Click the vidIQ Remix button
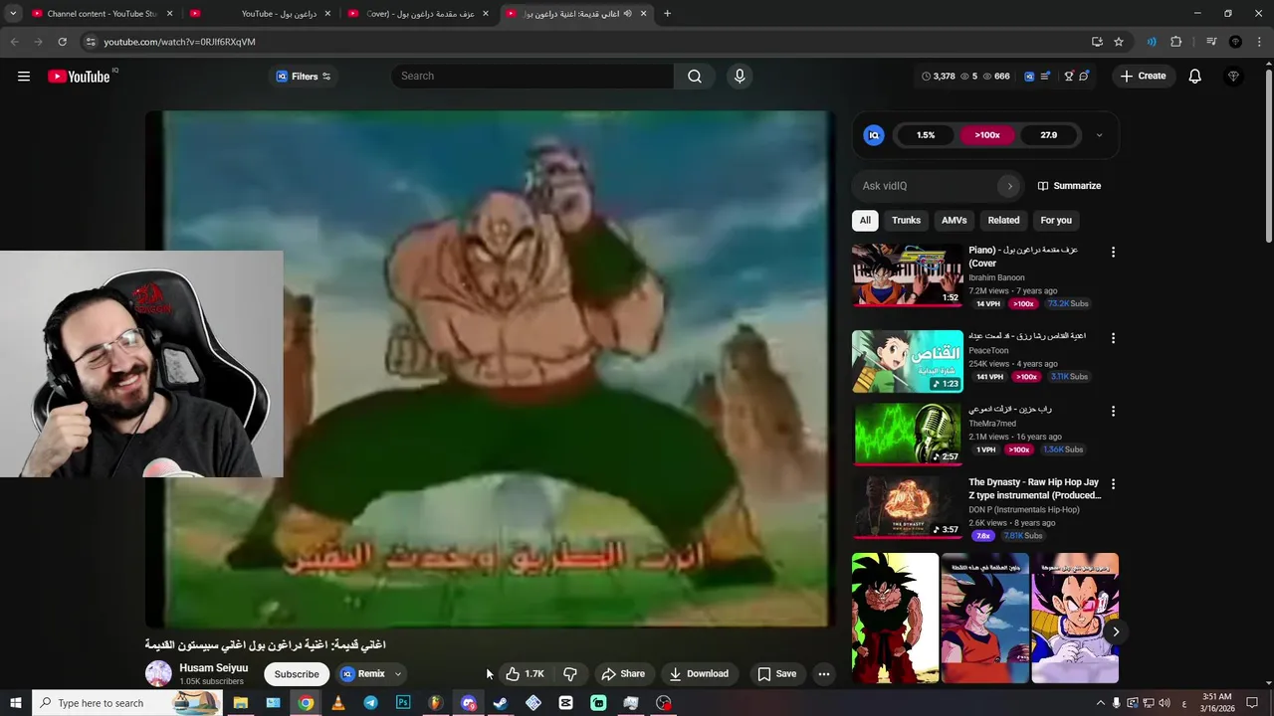Image resolution: width=1274 pixels, height=716 pixels. click(x=363, y=674)
